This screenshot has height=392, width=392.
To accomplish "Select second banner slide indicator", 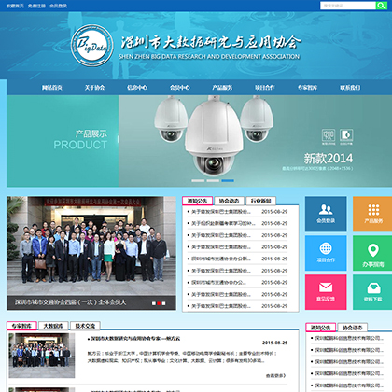I will tap(213, 180).
